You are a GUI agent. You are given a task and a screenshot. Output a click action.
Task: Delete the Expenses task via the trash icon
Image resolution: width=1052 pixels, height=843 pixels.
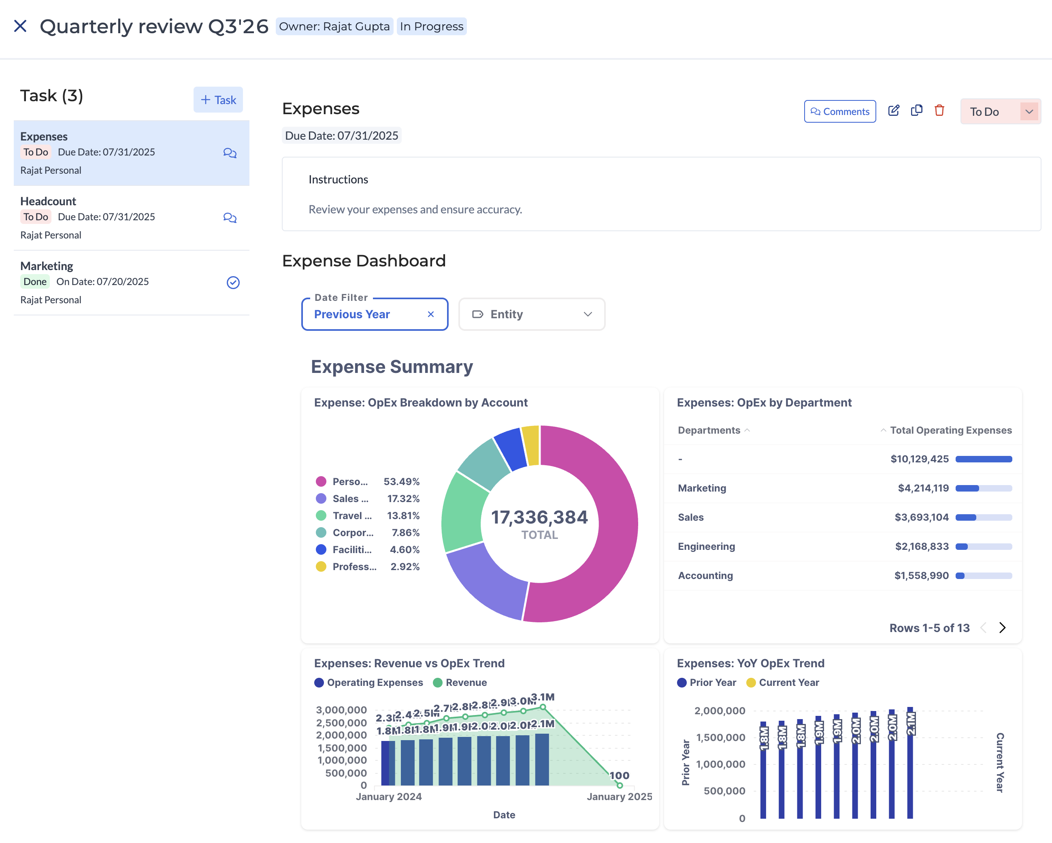pyautogui.click(x=940, y=111)
